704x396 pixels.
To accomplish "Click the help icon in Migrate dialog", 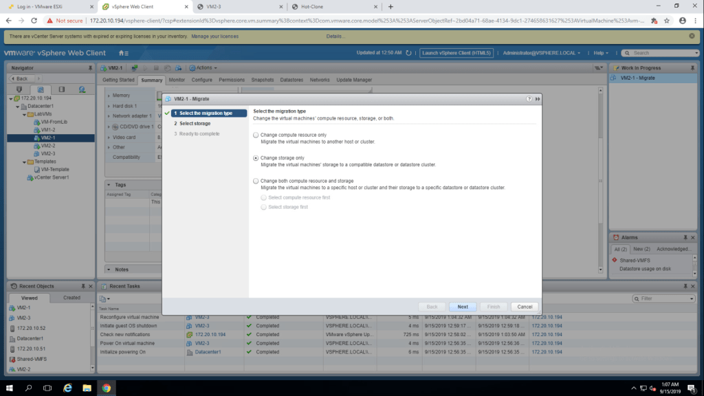I will pyautogui.click(x=528, y=99).
